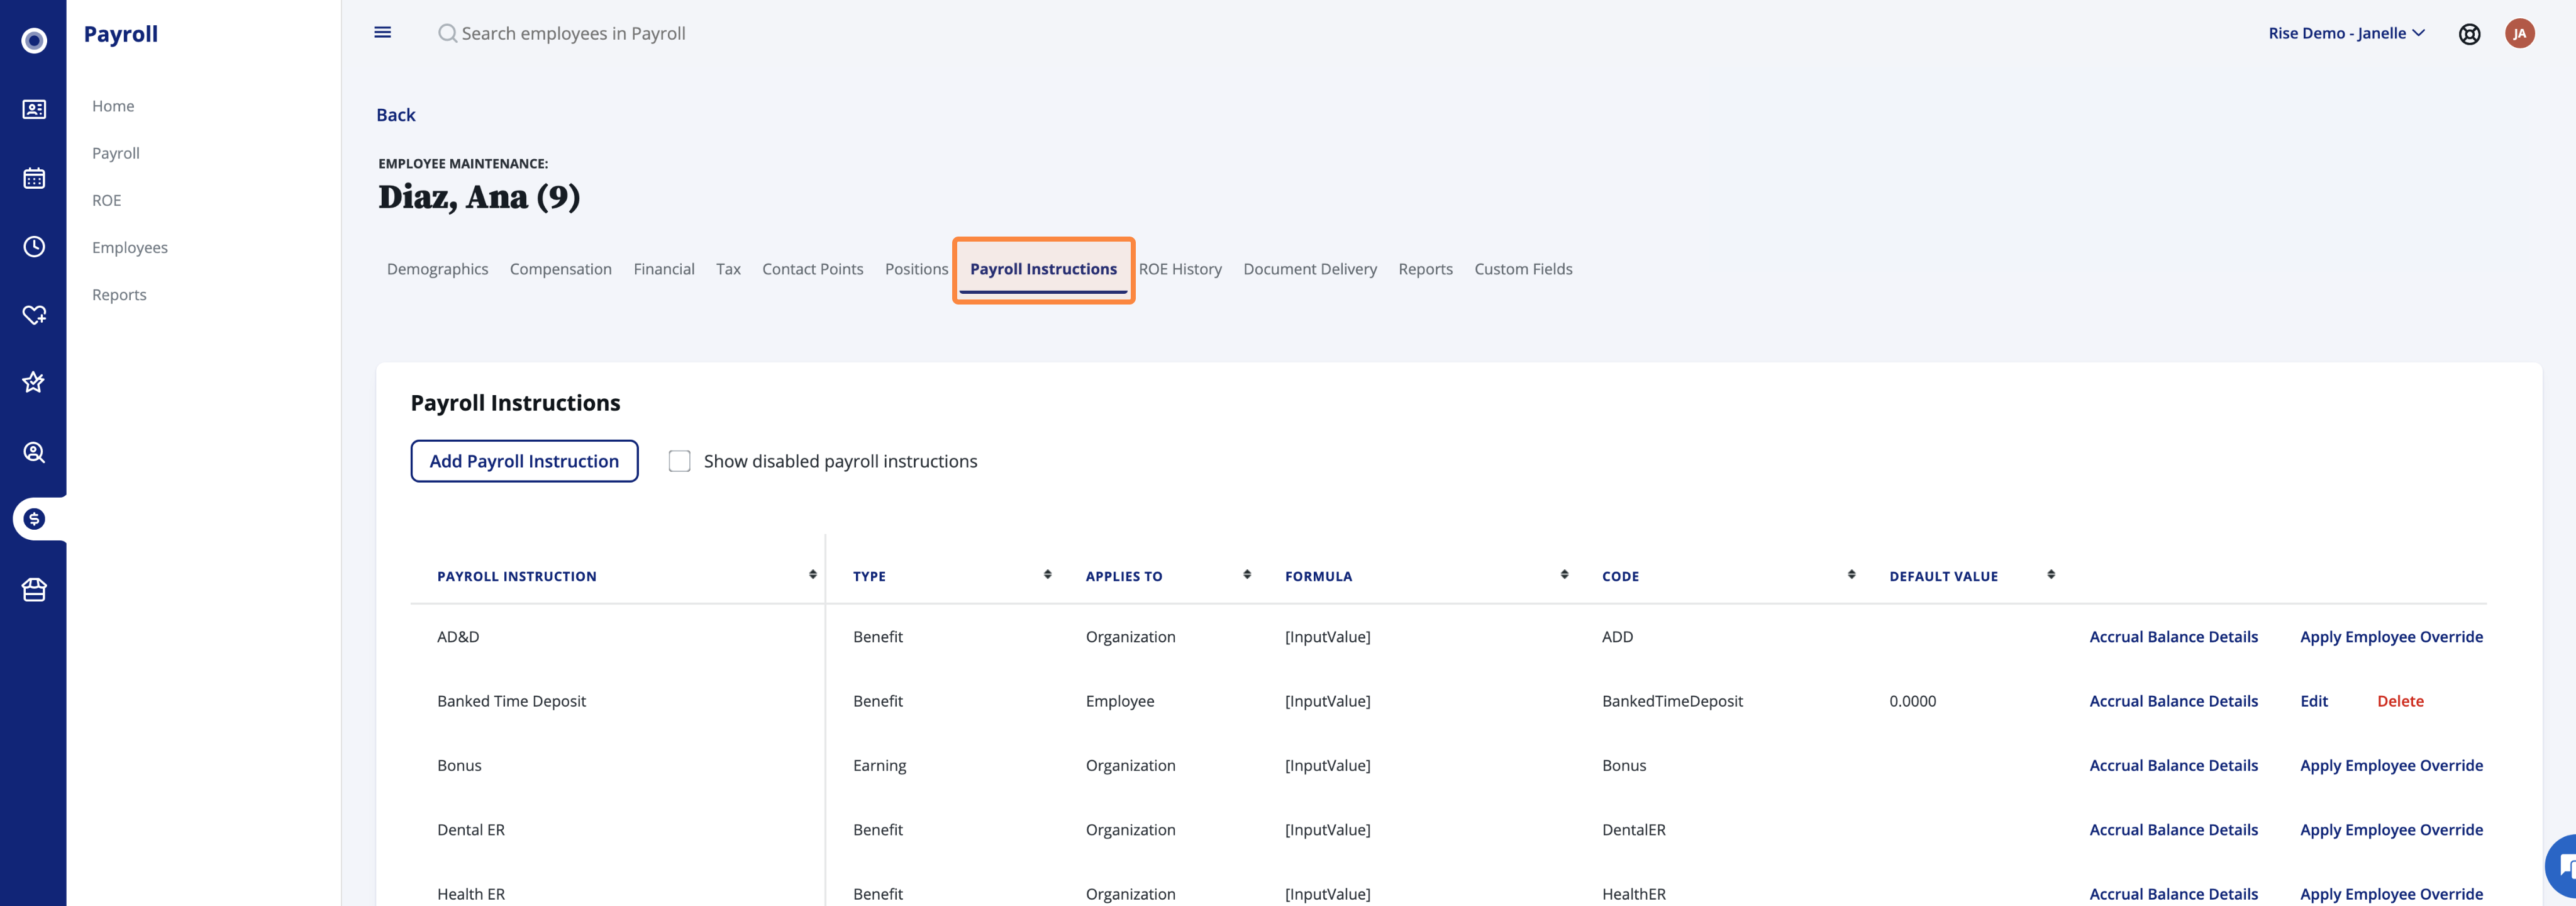Open the heart benefits icon in the sidebar
The height and width of the screenshot is (906, 2576).
(34, 315)
